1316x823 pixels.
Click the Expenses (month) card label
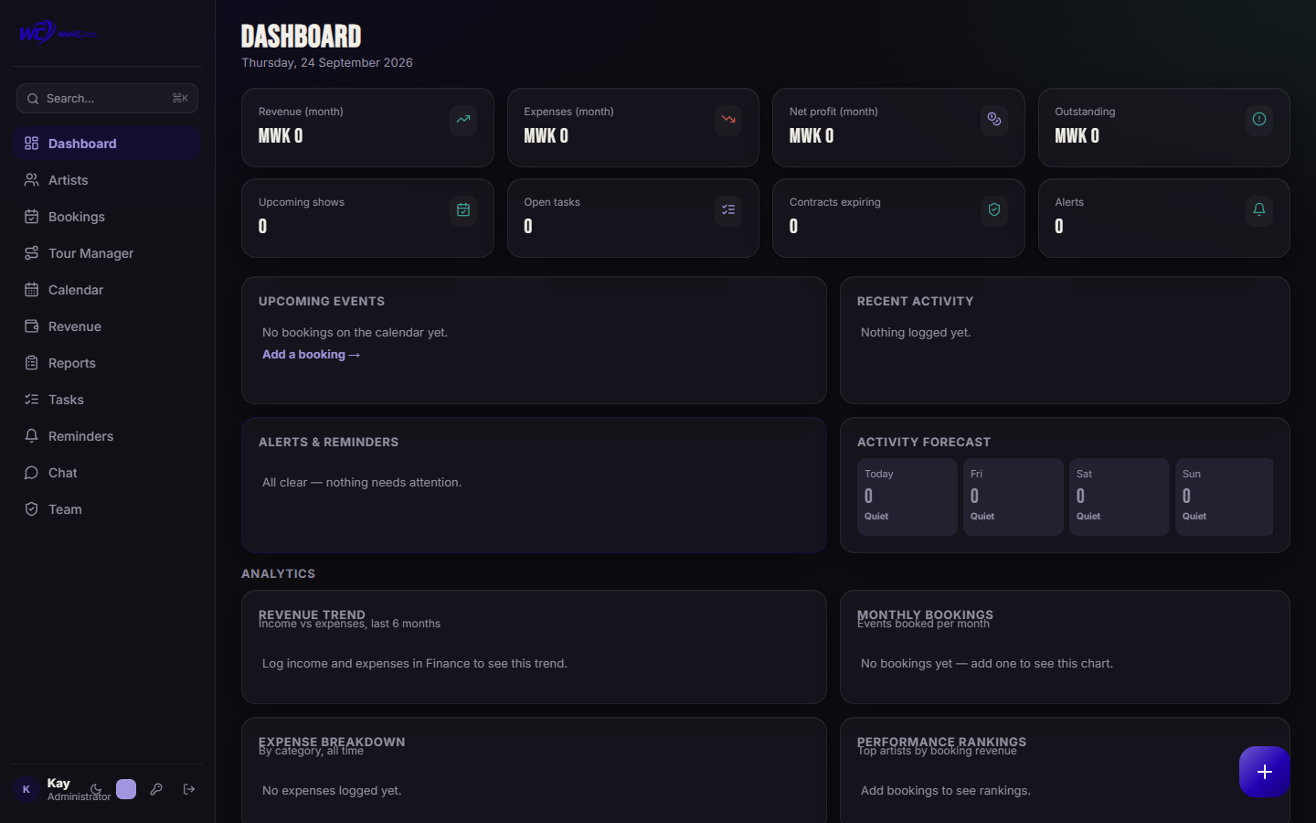568,112
